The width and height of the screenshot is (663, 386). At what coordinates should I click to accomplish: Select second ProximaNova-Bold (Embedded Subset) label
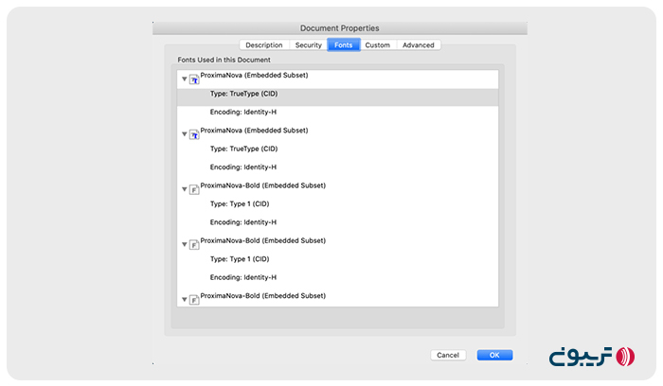coord(263,240)
